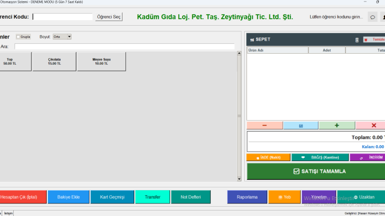Image resolution: width=385 pixels, height=216 pixels.
Task: Click the Lütfen öğrenci kodunu girin message
Action: point(336,17)
